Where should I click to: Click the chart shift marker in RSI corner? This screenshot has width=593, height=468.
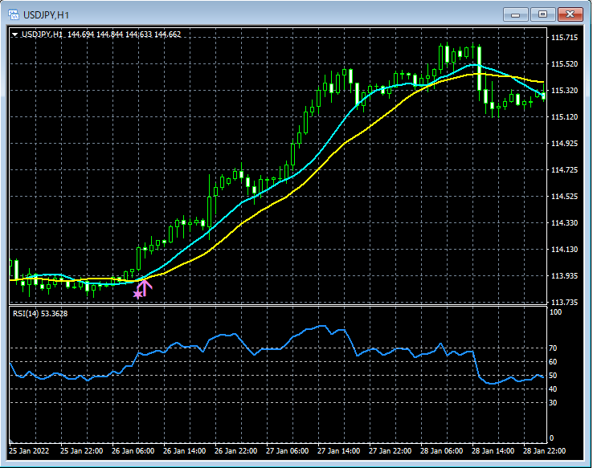[x=11, y=441]
